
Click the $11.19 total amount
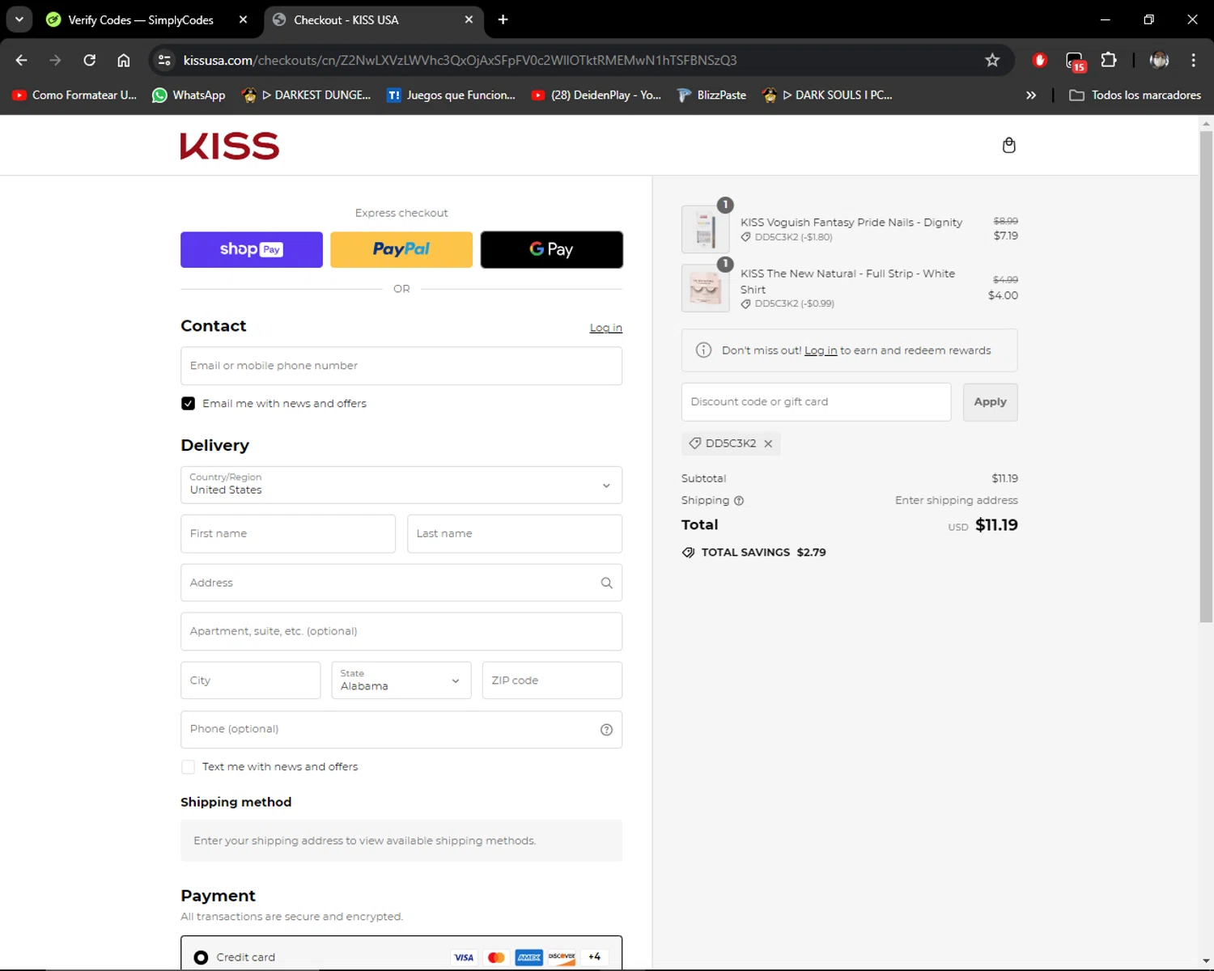tap(996, 525)
